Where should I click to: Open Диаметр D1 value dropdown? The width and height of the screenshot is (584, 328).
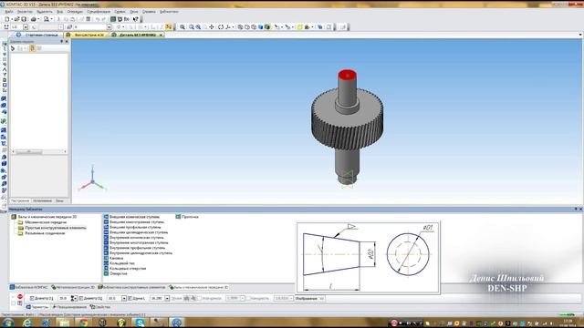[75, 298]
